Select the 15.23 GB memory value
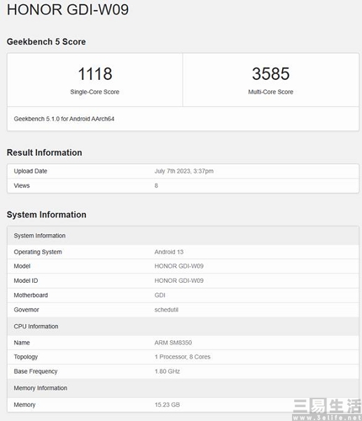The image size is (362, 421). [x=167, y=405]
